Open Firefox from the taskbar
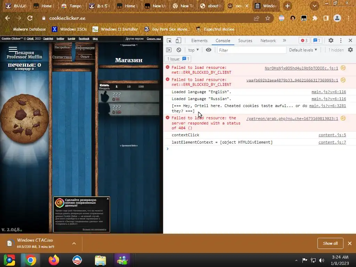 tap(54, 260)
